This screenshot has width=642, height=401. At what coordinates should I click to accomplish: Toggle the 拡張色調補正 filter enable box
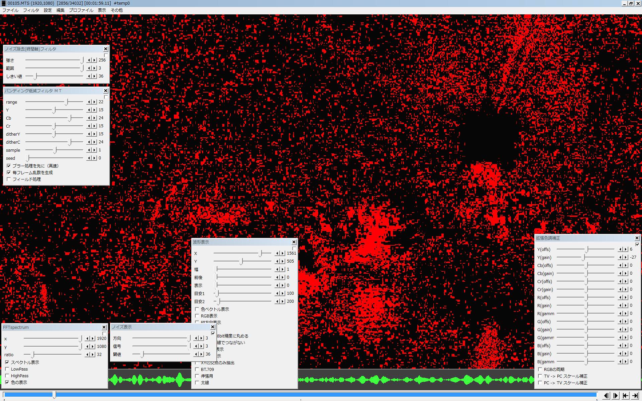point(637,244)
